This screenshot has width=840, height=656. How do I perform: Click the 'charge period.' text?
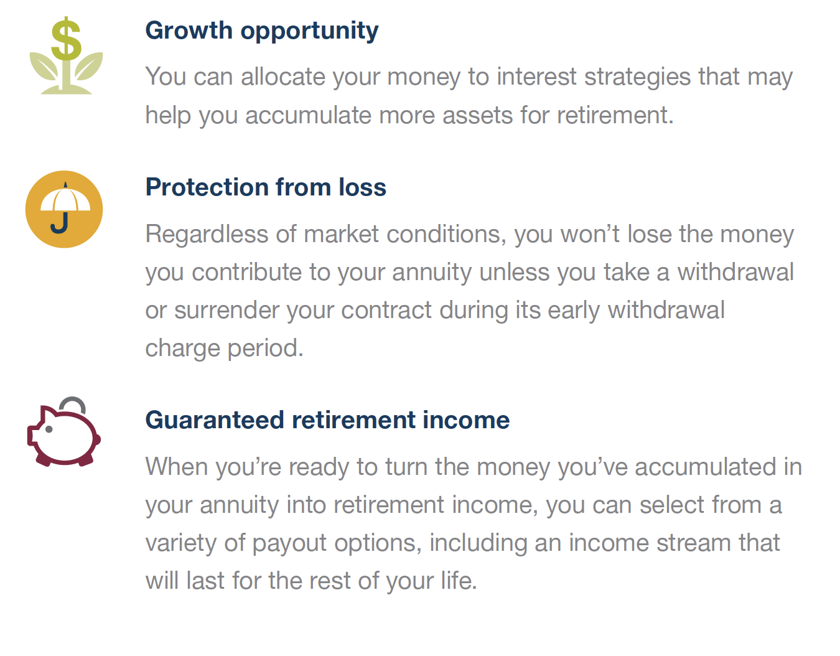click(x=224, y=348)
